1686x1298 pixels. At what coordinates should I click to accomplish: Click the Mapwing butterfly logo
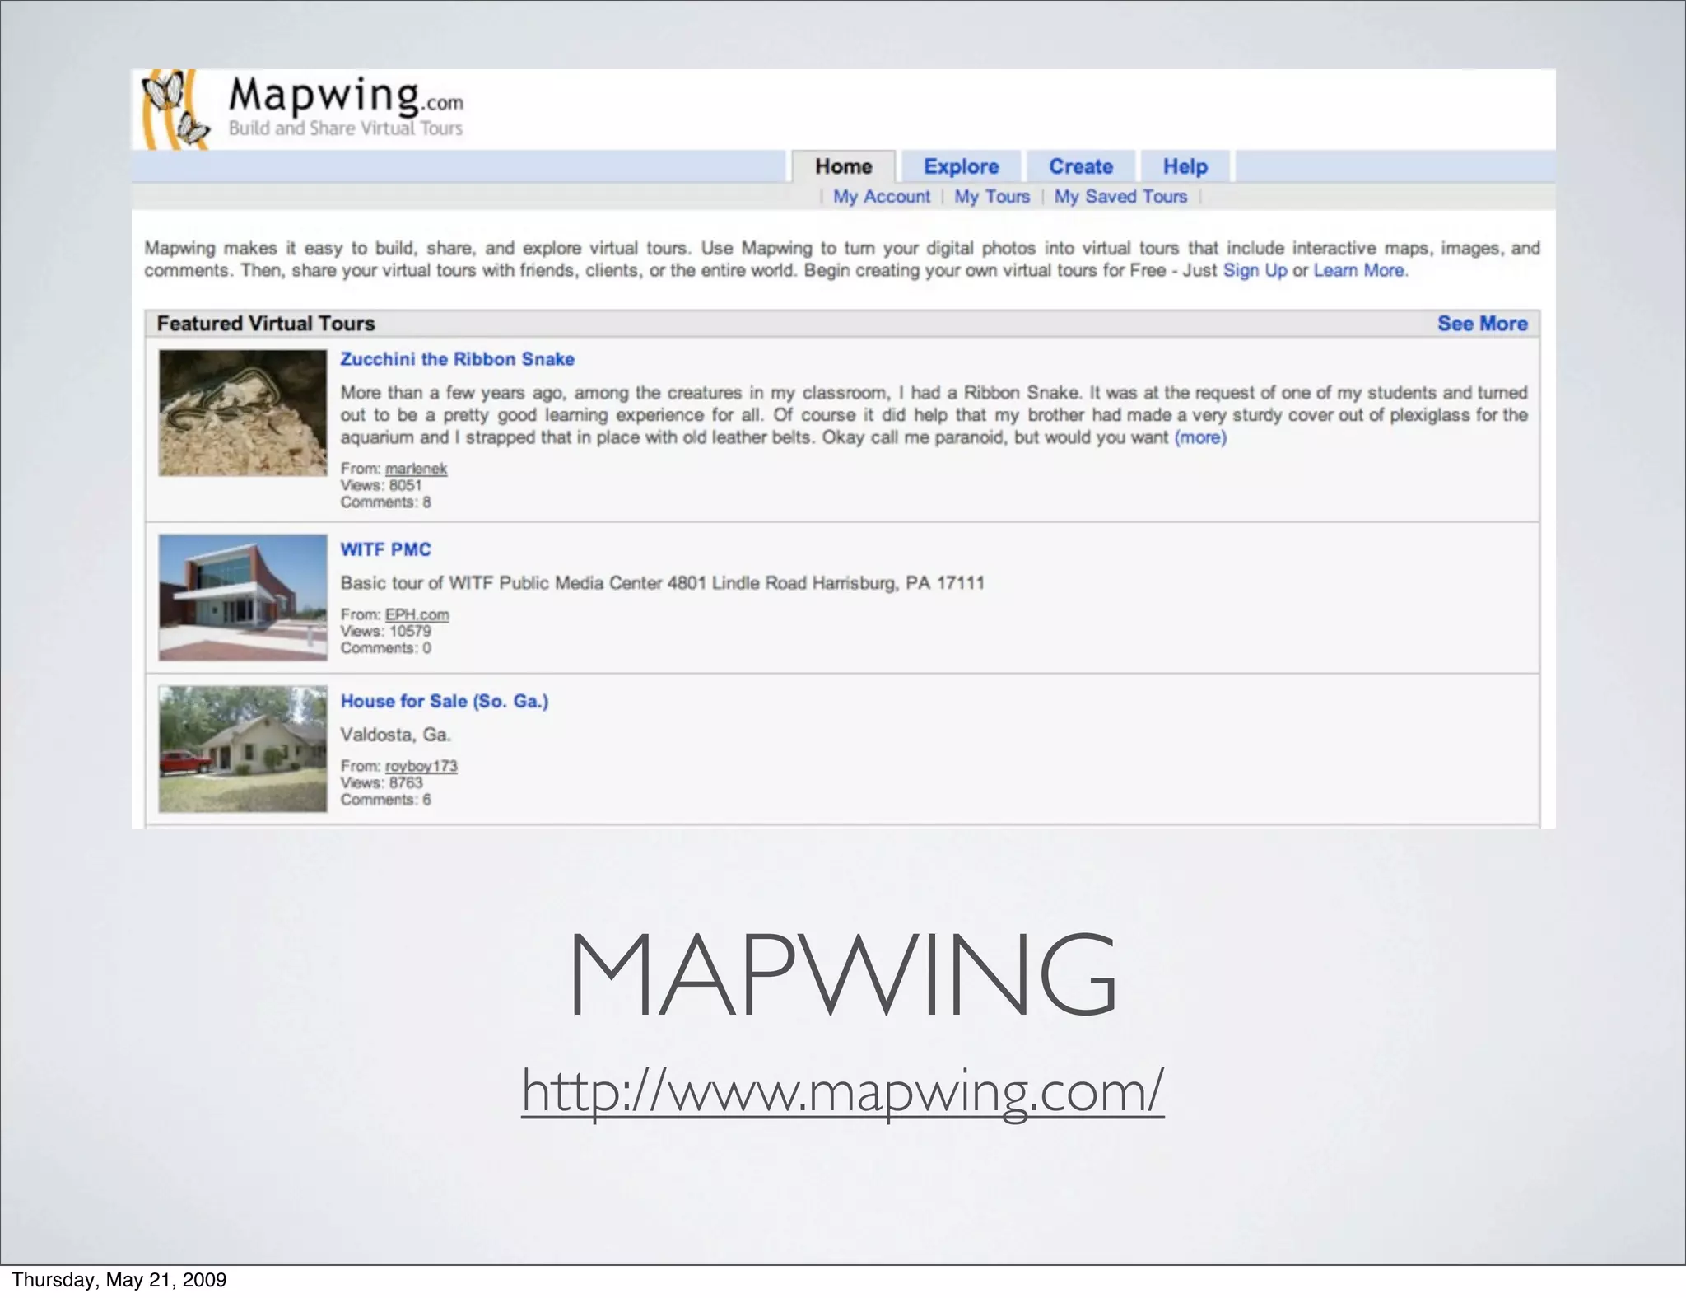pyautogui.click(x=175, y=109)
